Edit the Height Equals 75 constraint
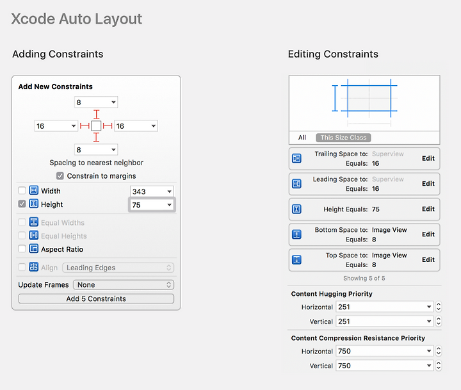 pos(428,209)
